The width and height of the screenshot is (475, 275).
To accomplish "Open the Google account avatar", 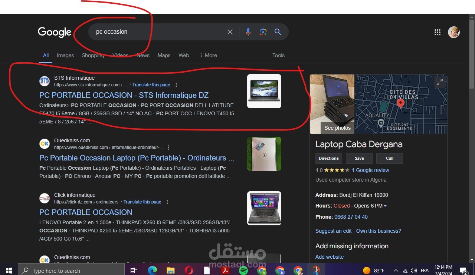I will [454, 32].
